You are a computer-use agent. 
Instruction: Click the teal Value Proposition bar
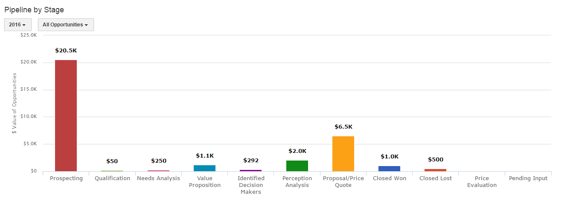point(204,168)
